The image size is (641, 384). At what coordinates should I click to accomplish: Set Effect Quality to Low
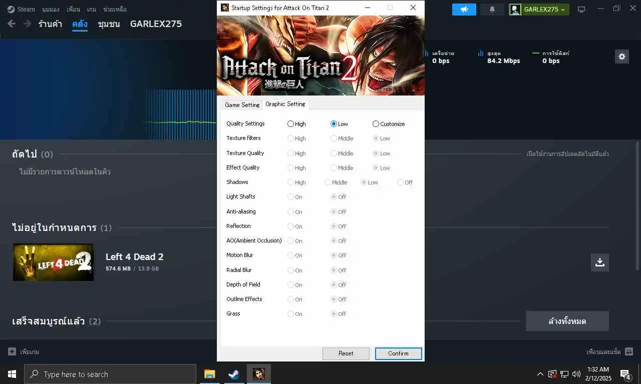pos(381,168)
